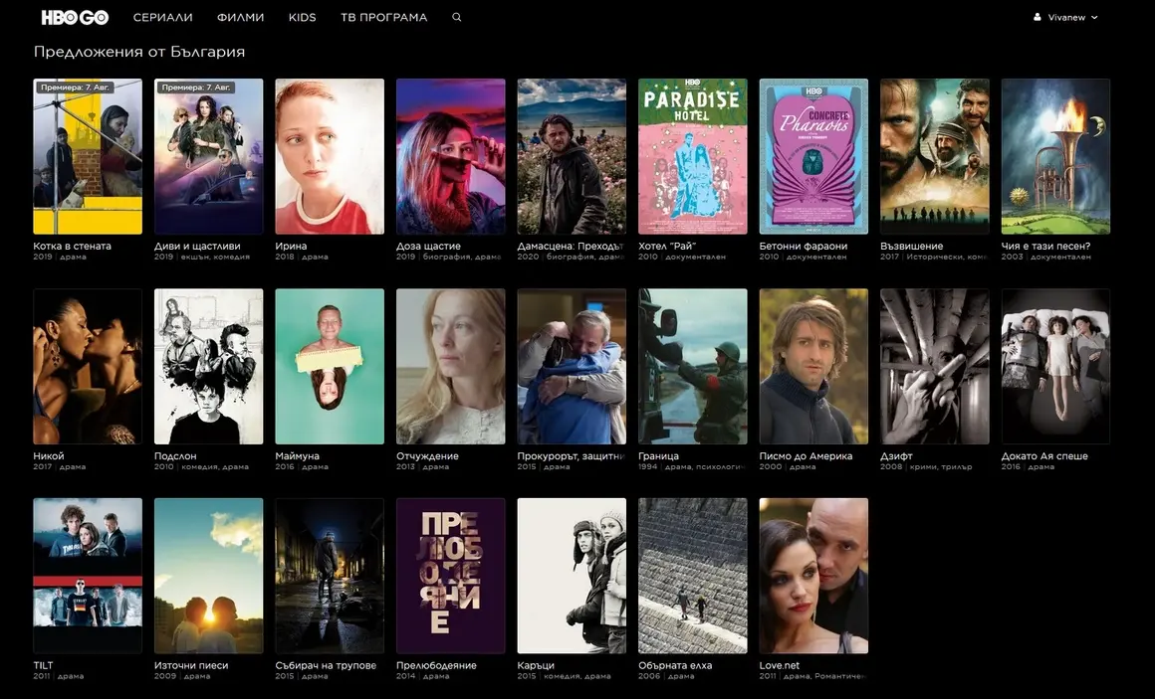Click the "Граница" movie poster
Viewport: 1155px width, 699px height.
(x=693, y=366)
